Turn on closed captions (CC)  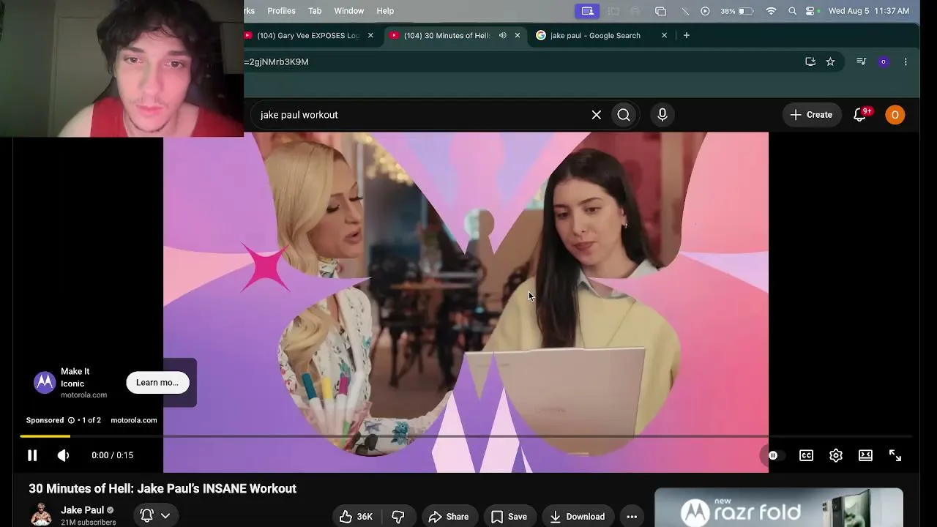[806, 455]
